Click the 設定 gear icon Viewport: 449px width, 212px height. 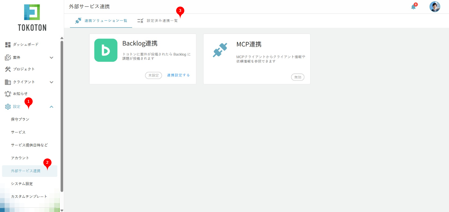(8, 107)
